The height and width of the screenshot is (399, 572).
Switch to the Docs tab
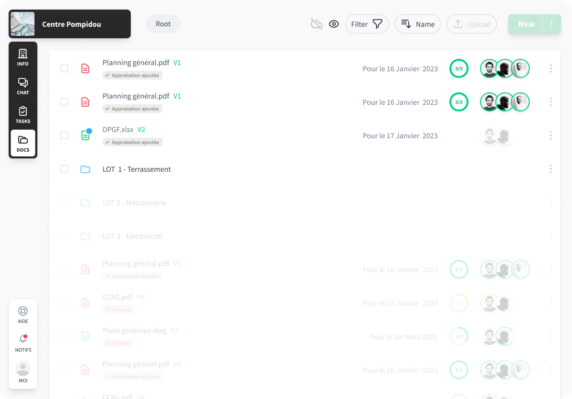point(23,144)
